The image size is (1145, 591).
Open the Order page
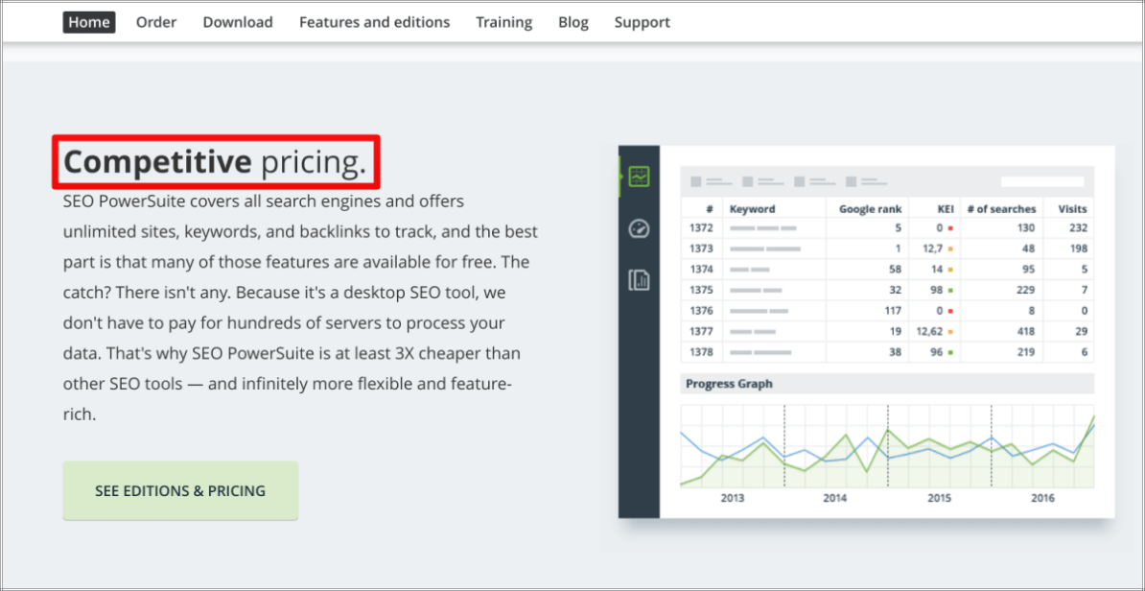click(156, 22)
